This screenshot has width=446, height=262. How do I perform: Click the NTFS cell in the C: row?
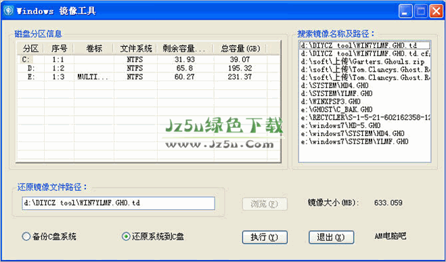(135, 60)
